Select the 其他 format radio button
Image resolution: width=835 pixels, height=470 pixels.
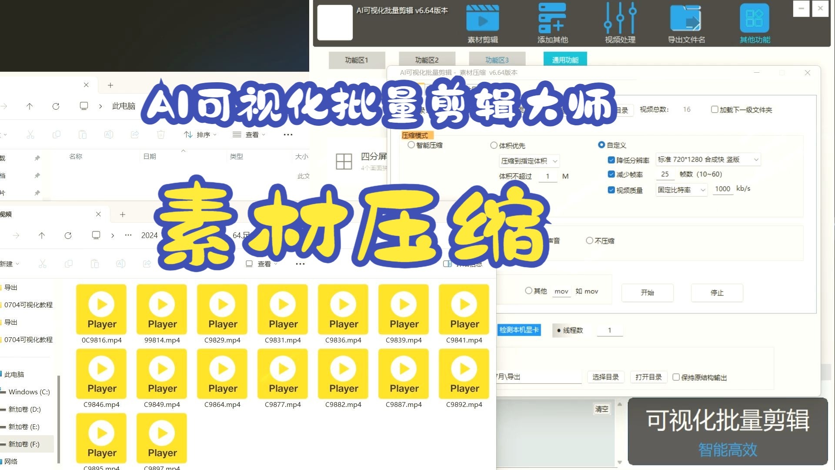(x=528, y=290)
